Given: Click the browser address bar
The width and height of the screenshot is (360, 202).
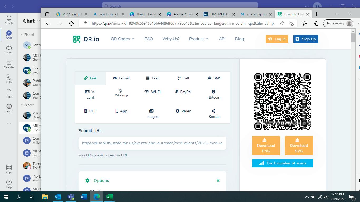Looking at the screenshot, I should click(x=184, y=23).
